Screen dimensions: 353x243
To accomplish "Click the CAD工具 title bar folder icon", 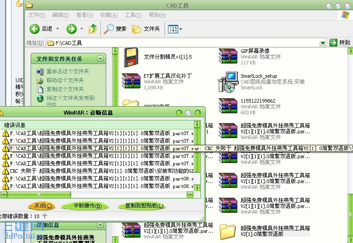I will [29, 5].
